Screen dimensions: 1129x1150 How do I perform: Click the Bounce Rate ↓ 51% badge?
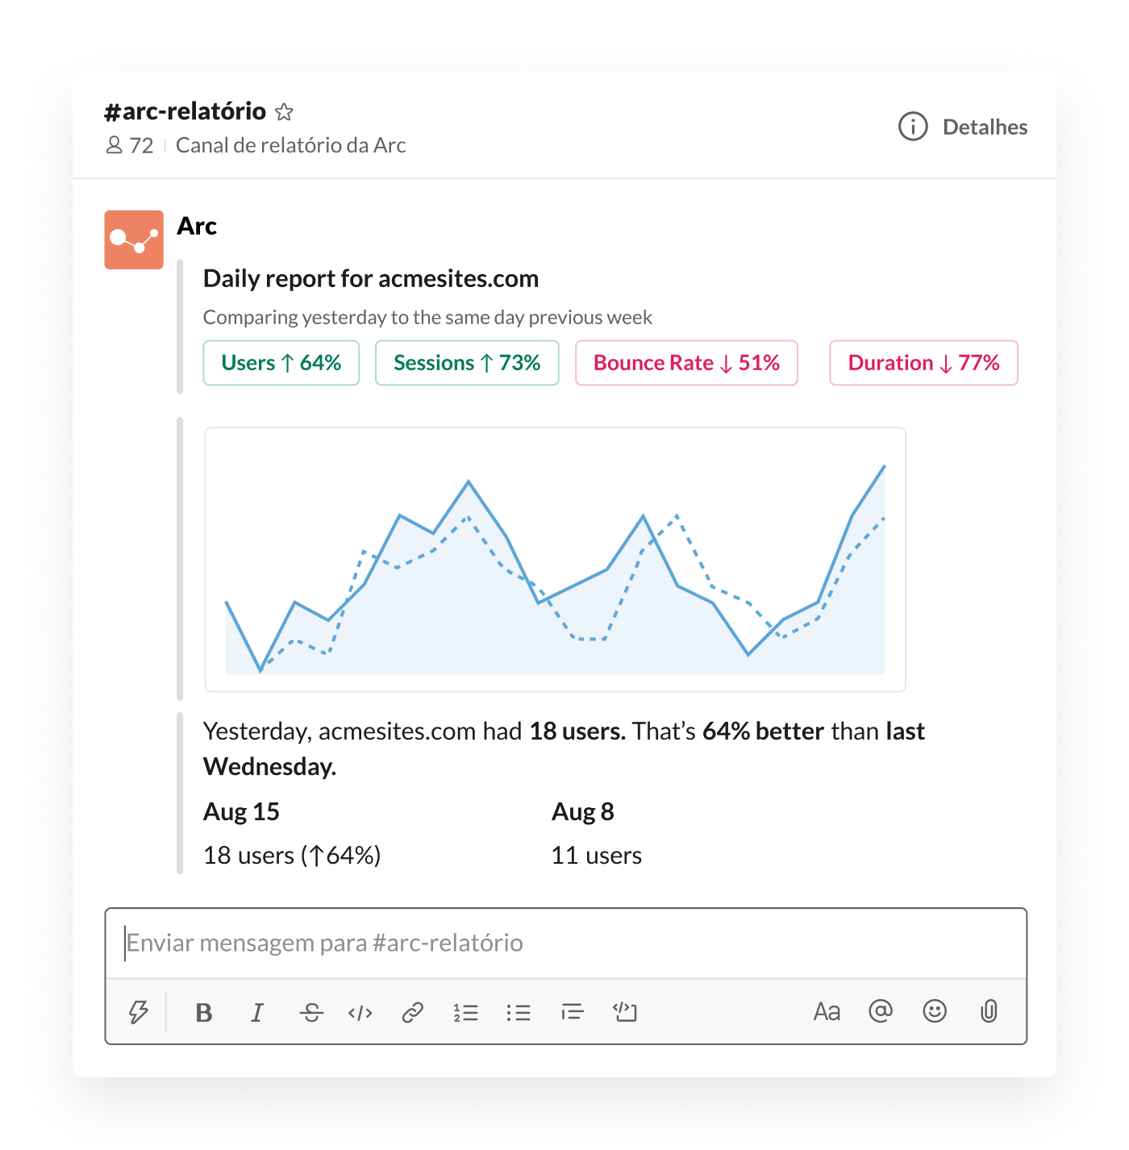point(686,363)
